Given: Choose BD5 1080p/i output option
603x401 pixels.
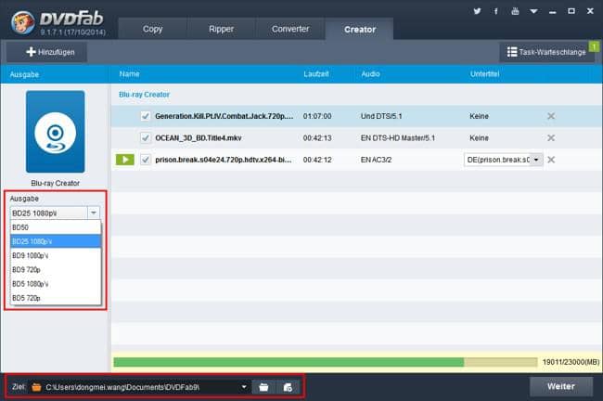Looking at the screenshot, I should pyautogui.click(x=56, y=284).
